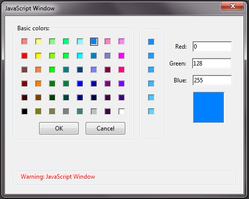This screenshot has width=249, height=199.
Task: Choose the bright magenta swatch
Action: click(121, 56)
